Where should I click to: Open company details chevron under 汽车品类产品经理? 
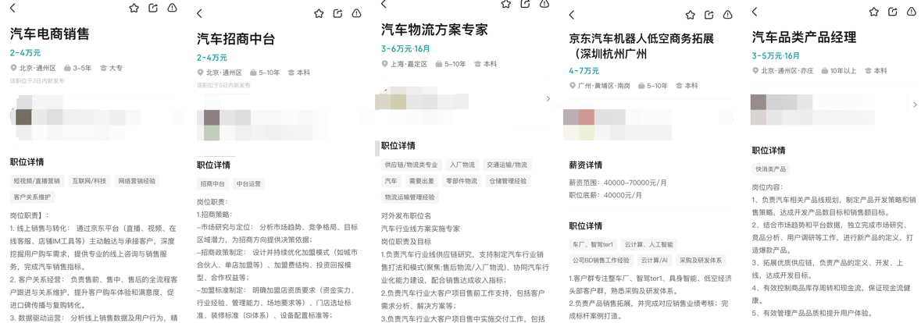[x=915, y=105]
